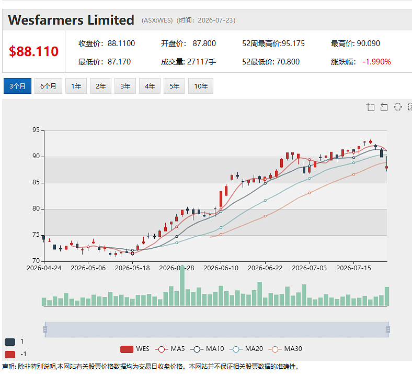Click the zoom reset back icon
The width and height of the screenshot is (412, 374).
pos(384,107)
